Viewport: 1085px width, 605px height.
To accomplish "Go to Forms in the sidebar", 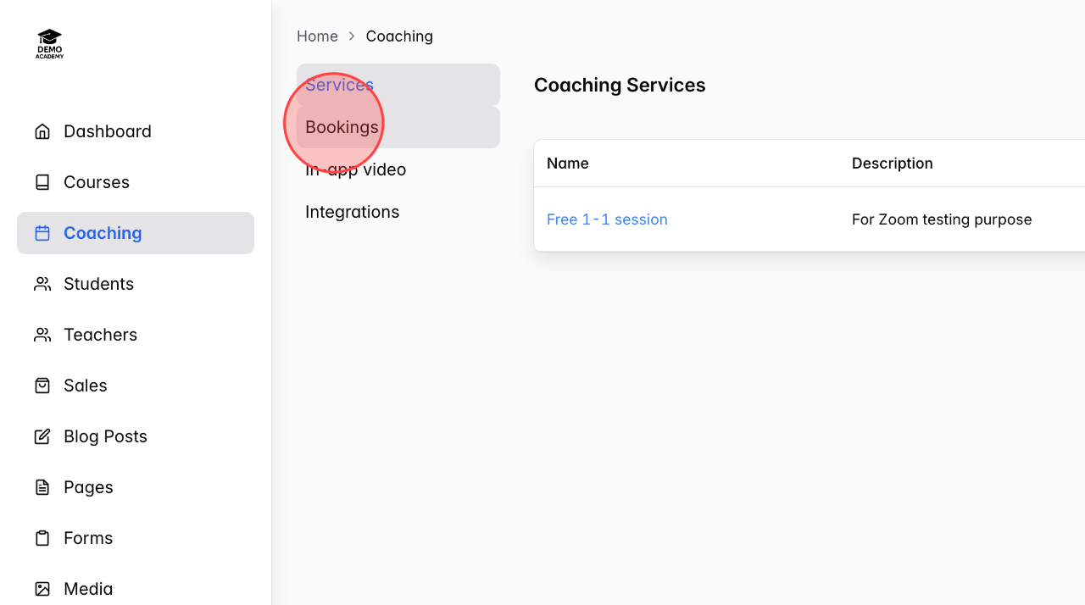I will pyautogui.click(x=136, y=538).
